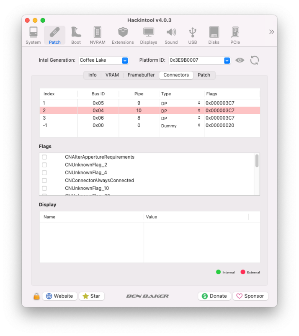The image size is (299, 336).
Task: Click the Platform ID text field
Action: point(196,60)
